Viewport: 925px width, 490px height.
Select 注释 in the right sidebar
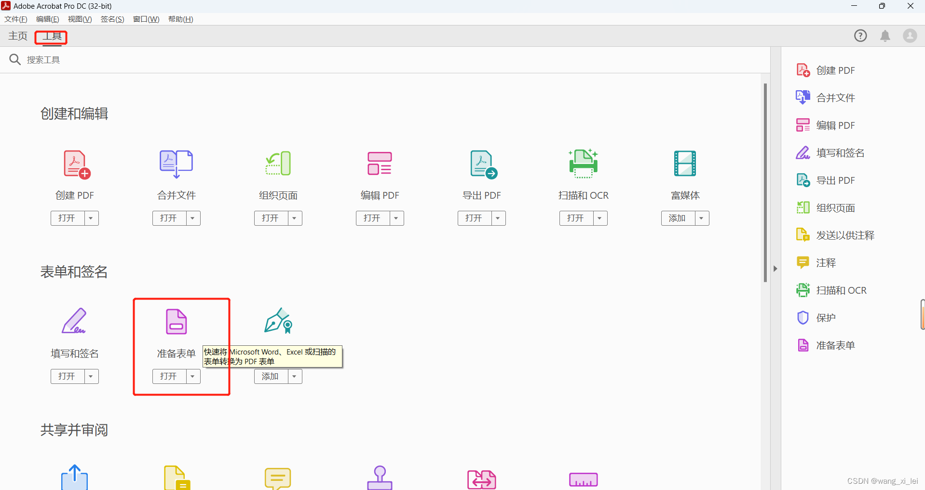point(816,263)
